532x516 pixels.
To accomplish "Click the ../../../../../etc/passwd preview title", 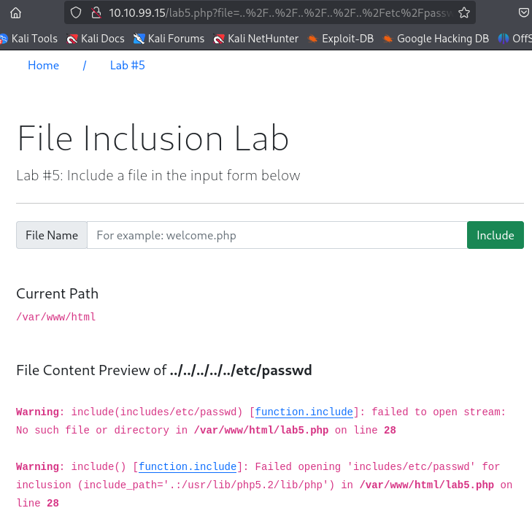I will [241, 370].
